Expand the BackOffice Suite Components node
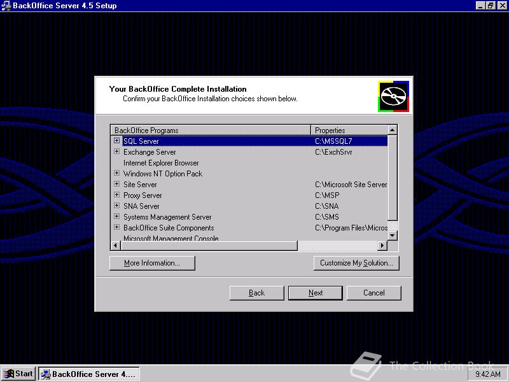The height and width of the screenshot is (382, 509). click(116, 227)
